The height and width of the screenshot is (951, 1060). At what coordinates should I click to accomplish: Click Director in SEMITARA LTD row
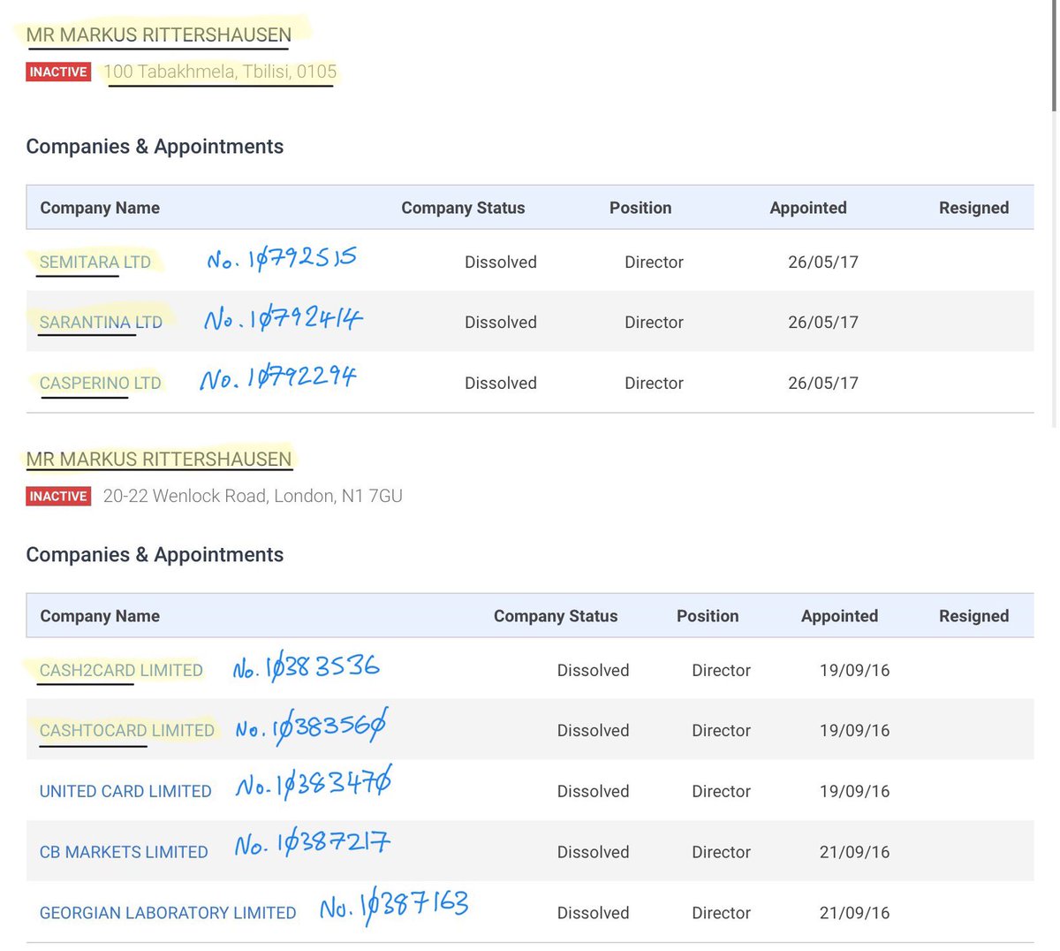654,262
